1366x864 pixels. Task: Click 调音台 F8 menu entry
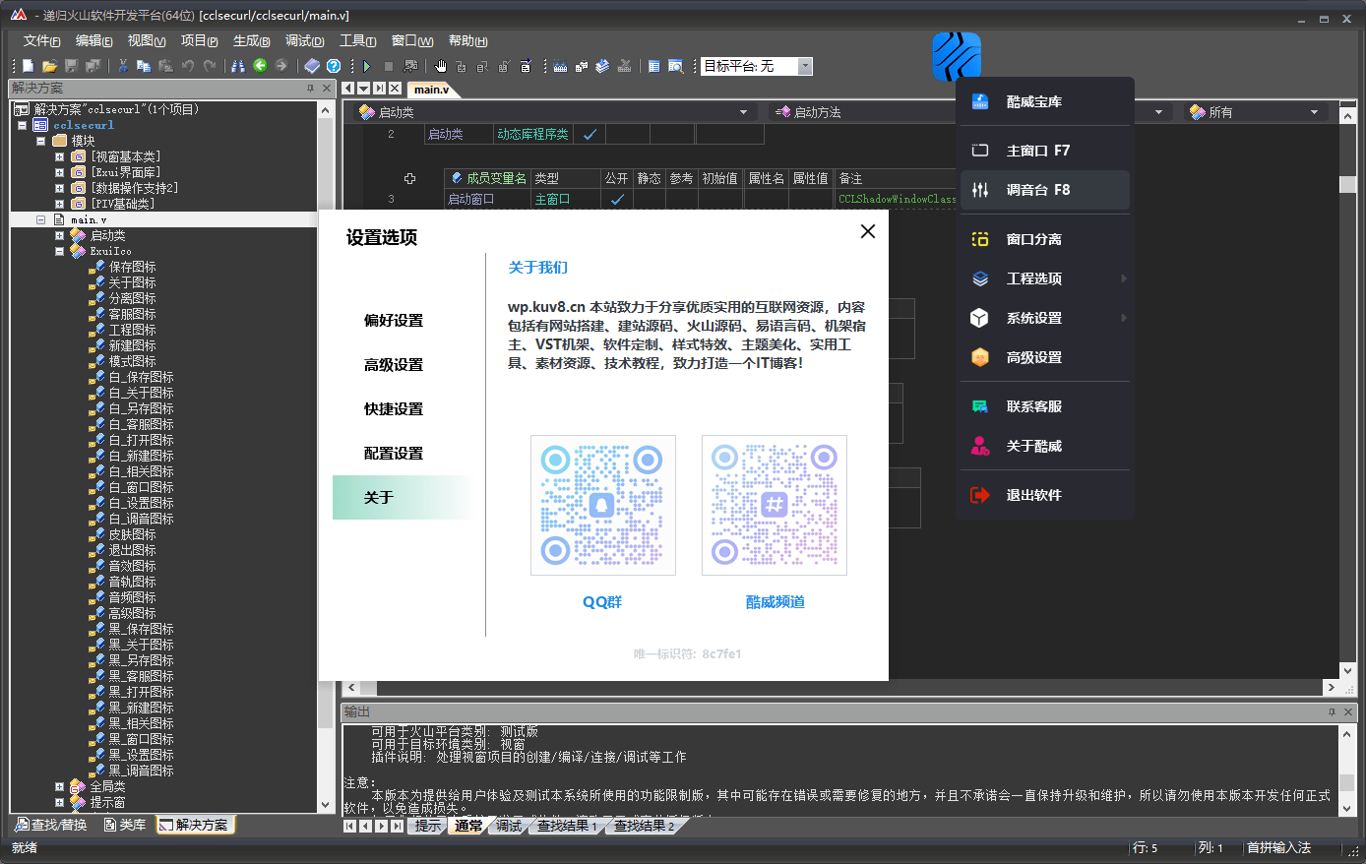click(1044, 190)
